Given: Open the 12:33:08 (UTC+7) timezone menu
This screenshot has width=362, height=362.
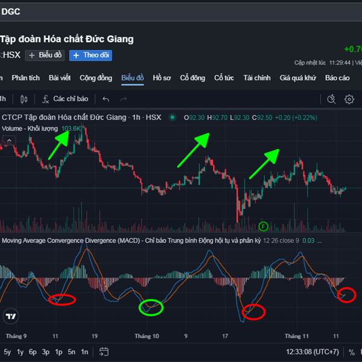Looking at the screenshot, I should coord(312,352).
